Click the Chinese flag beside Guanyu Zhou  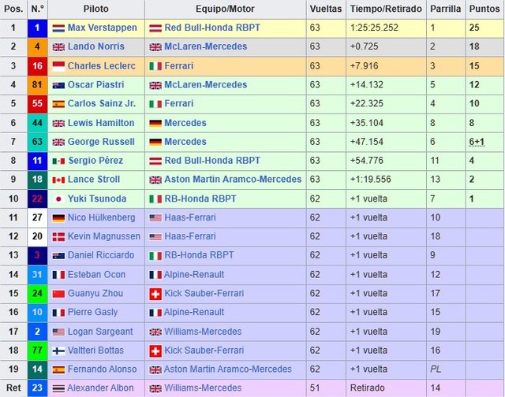pyautogui.click(x=58, y=294)
